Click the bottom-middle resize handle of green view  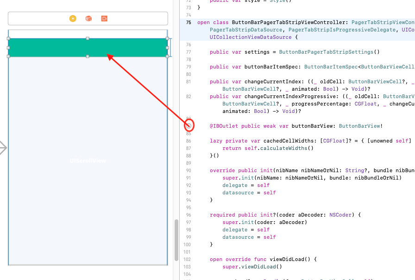pos(88,56)
